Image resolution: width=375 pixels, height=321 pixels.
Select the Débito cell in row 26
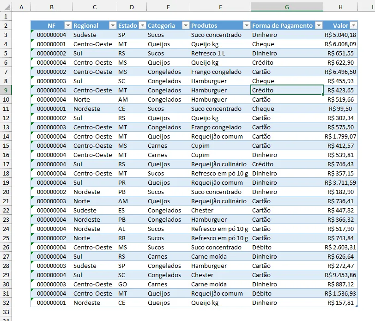(x=287, y=247)
